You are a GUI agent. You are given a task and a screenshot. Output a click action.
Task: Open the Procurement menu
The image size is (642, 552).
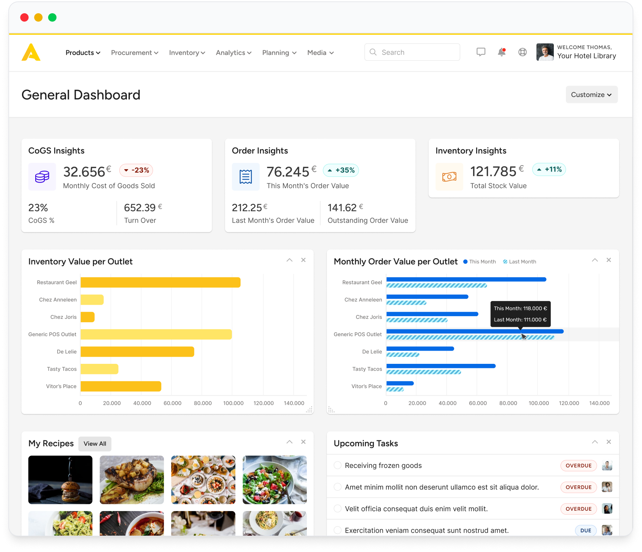[134, 53]
